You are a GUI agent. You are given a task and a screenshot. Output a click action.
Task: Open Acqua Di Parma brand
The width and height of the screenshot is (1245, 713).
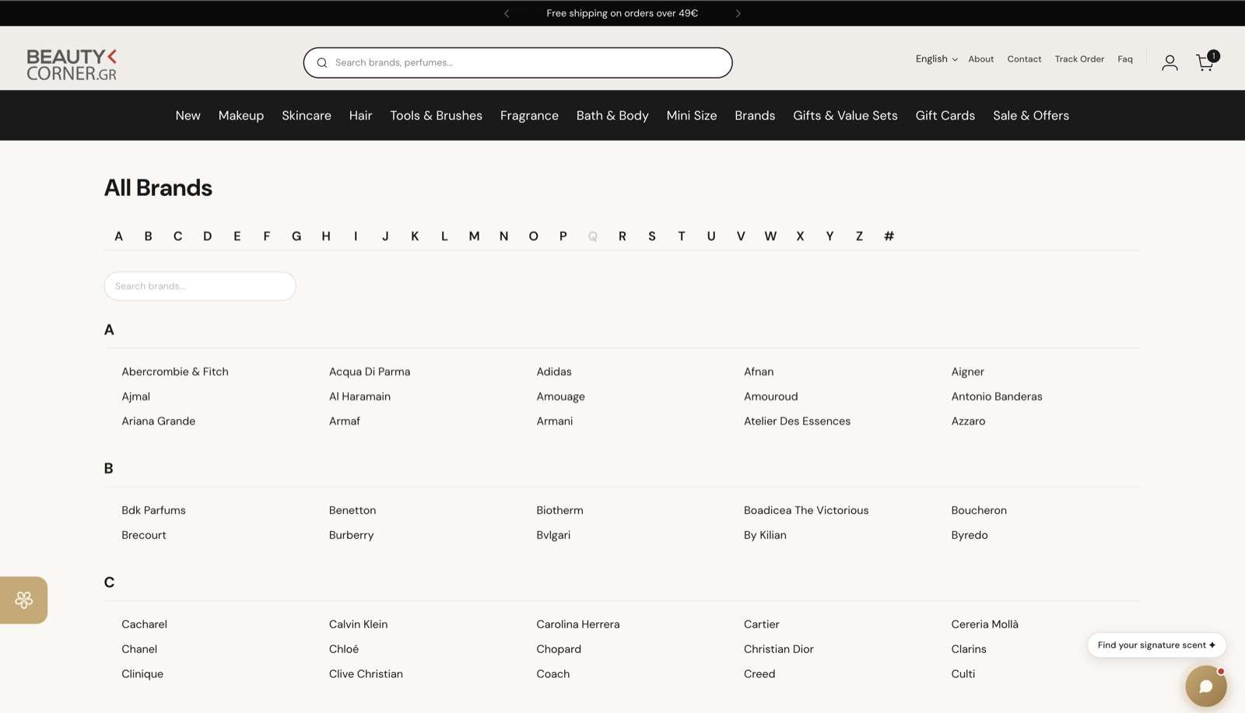pyautogui.click(x=370, y=372)
